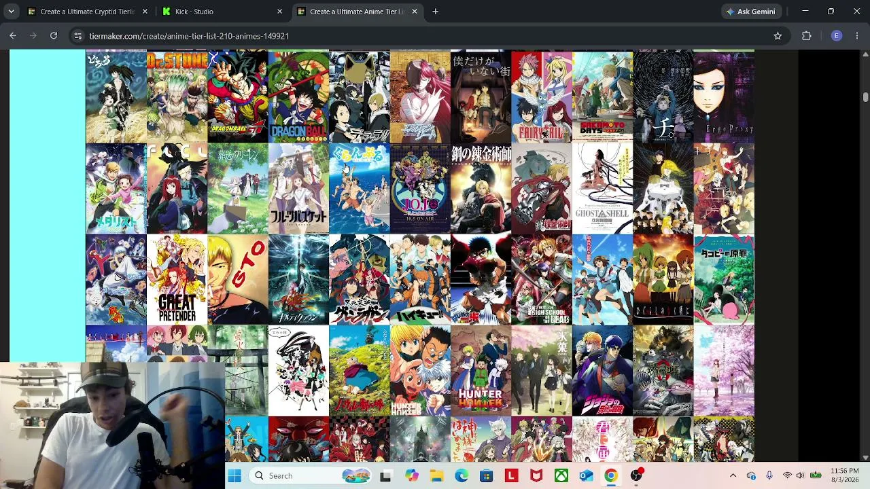This screenshot has width=870, height=489.
Task: Select the Great Pretender poster
Action: (x=177, y=279)
